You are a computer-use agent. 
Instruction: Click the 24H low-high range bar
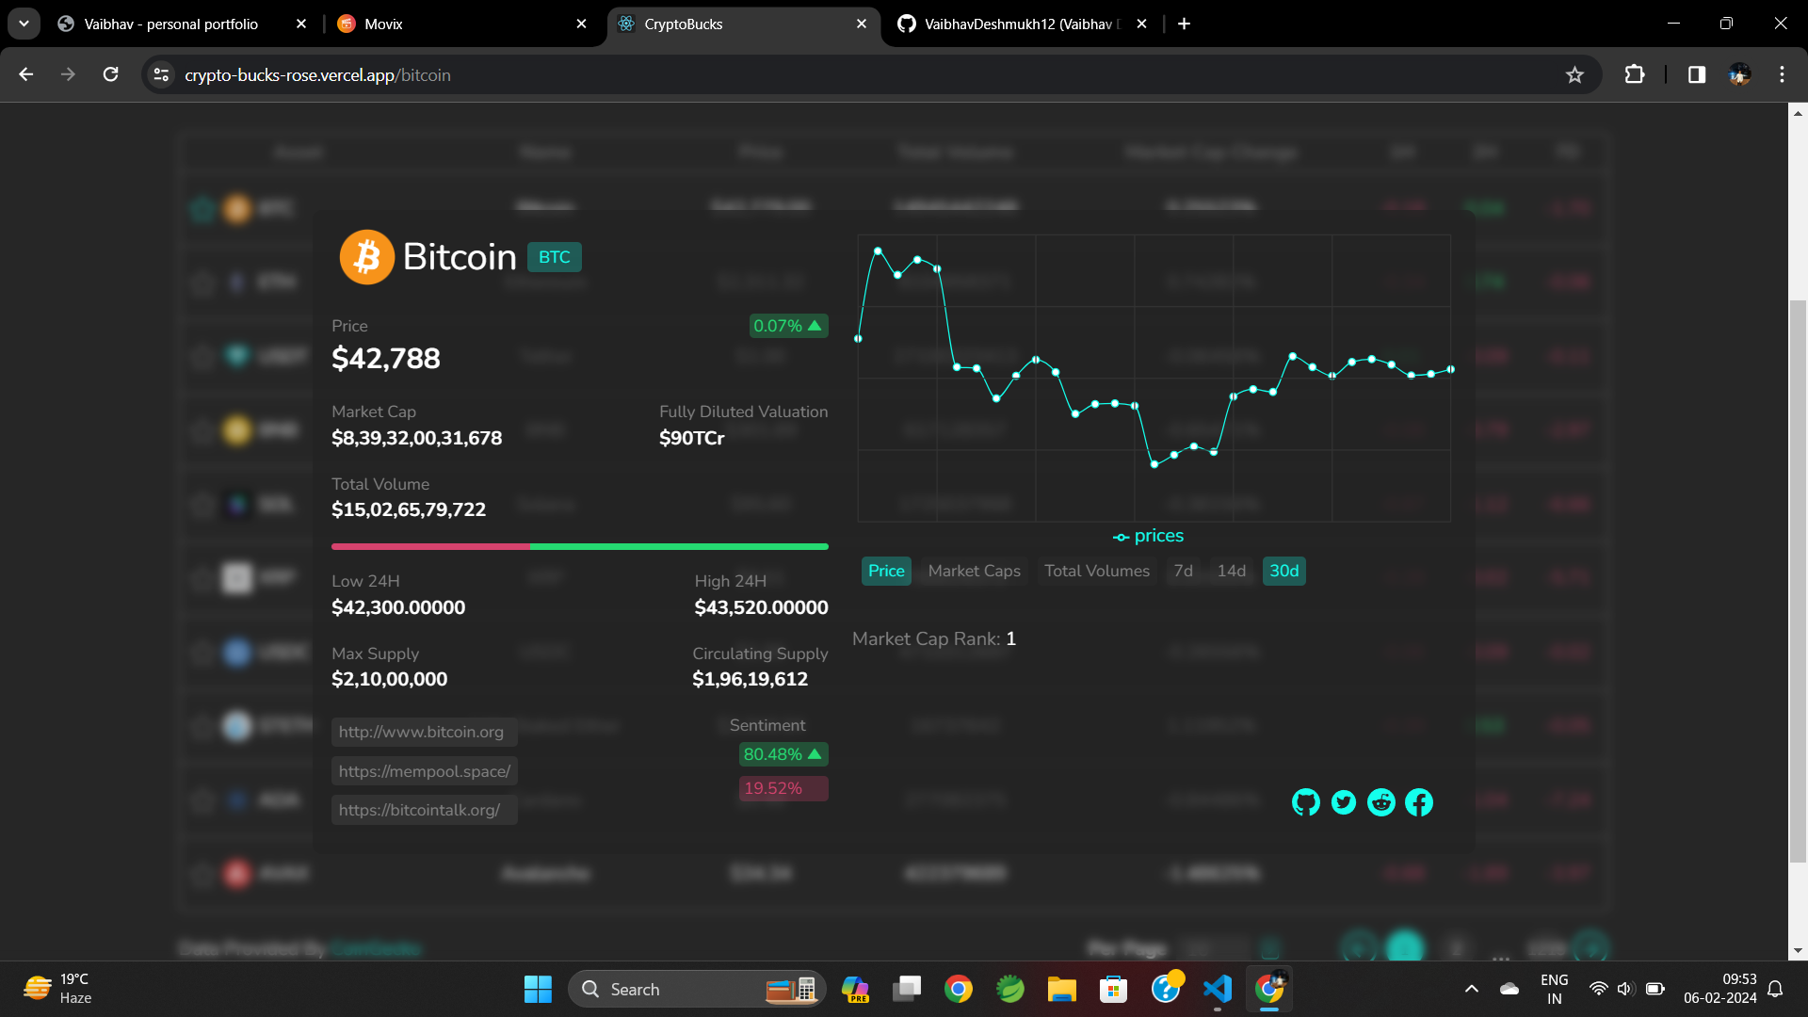tap(580, 546)
